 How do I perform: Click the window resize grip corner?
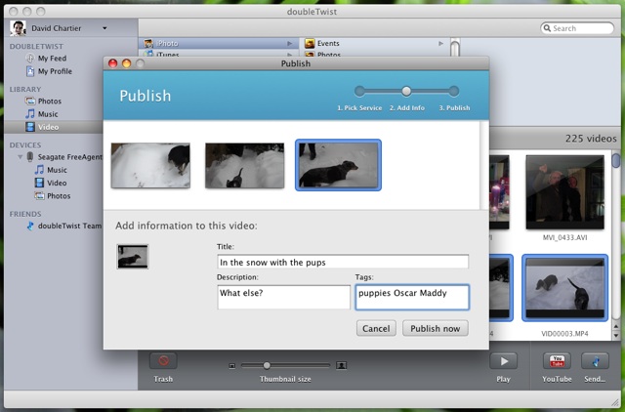coord(614,402)
